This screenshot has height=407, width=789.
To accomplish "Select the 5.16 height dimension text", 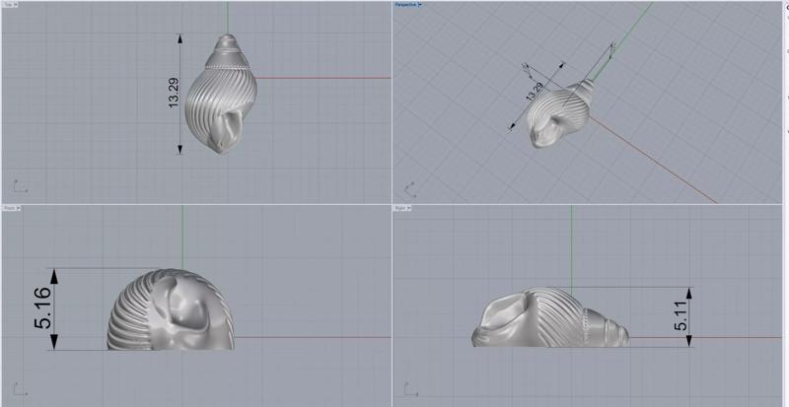I will pos(42,307).
